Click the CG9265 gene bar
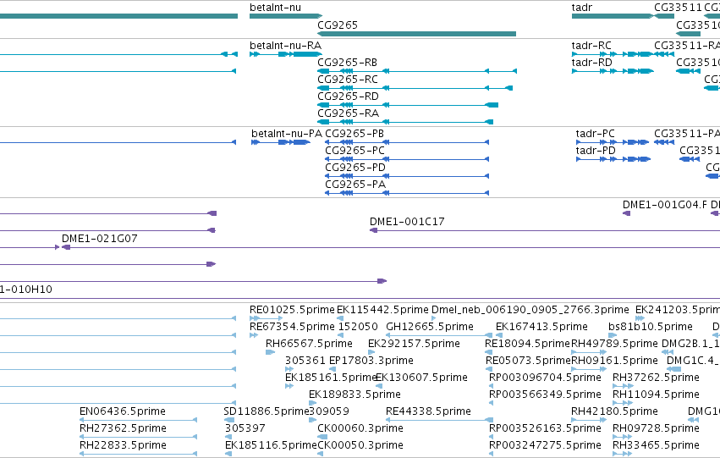 [416, 34]
